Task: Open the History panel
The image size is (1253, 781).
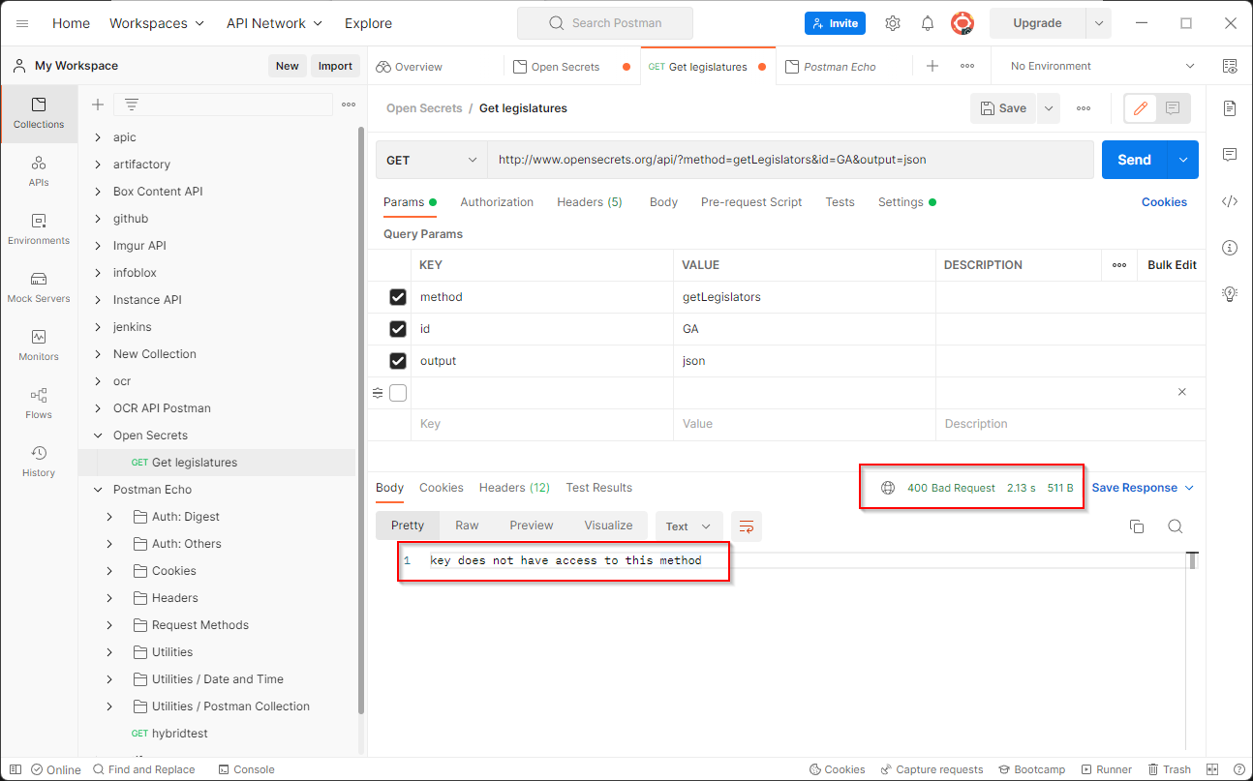Action: (x=38, y=459)
